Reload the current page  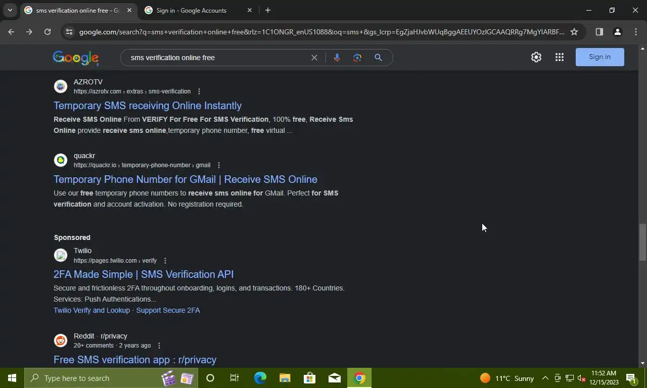pyautogui.click(x=48, y=32)
